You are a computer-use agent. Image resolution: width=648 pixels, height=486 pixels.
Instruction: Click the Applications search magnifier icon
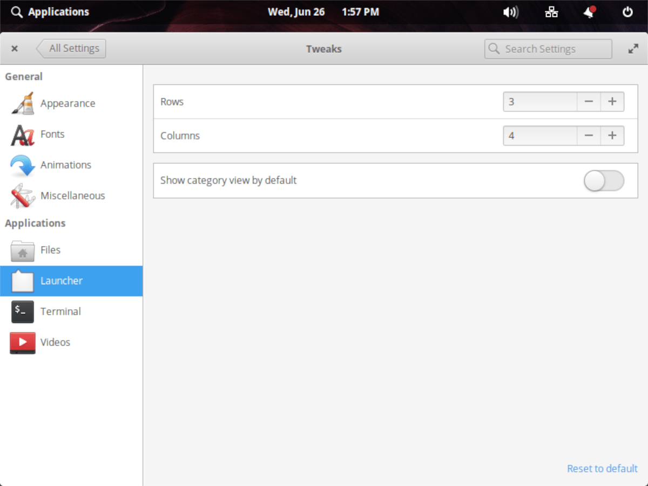click(17, 12)
